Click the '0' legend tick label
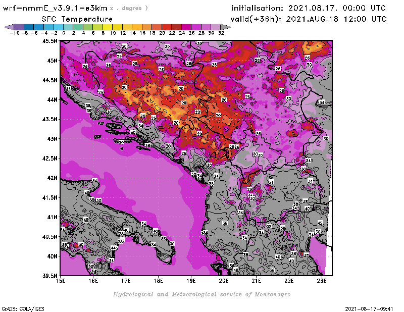 (x=64, y=33)
